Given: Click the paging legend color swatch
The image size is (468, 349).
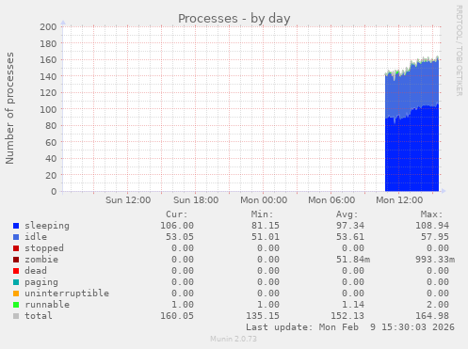Looking at the screenshot, I should (x=16, y=282).
